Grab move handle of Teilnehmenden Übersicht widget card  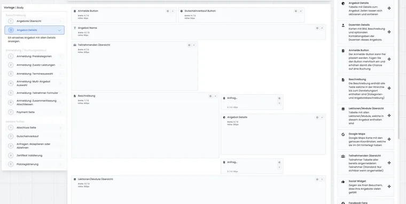click(x=389, y=163)
